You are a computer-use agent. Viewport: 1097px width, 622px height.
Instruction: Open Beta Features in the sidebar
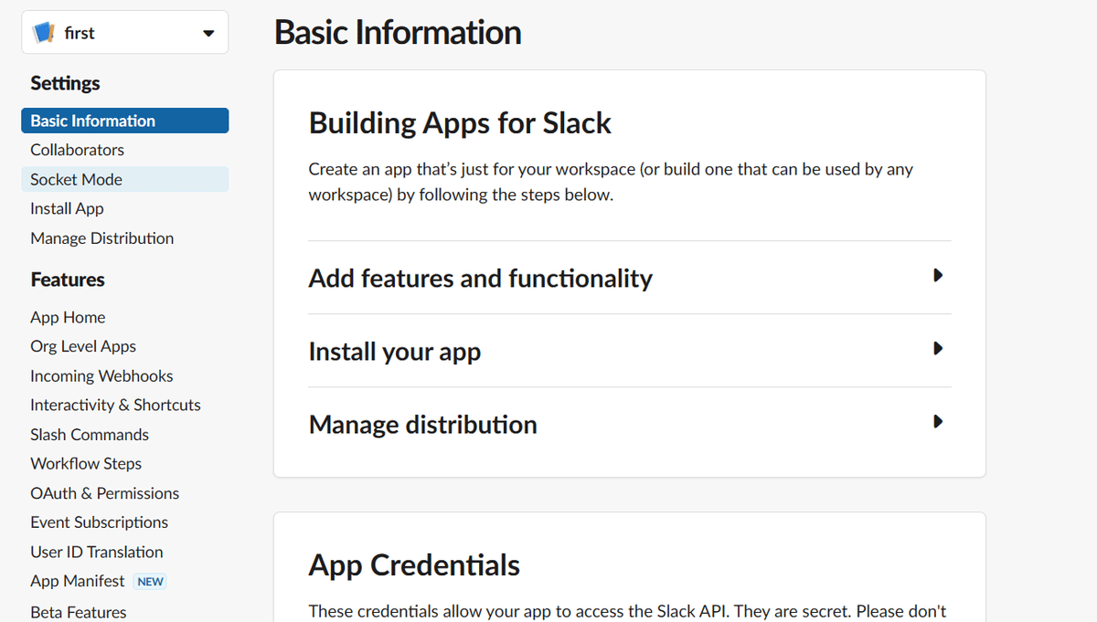78,612
